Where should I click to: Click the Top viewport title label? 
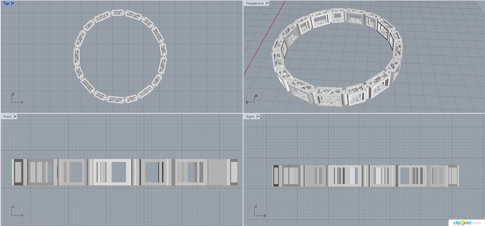[6, 3]
